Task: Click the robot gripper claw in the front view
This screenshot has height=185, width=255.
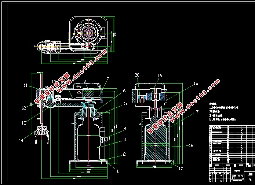Action: click(42, 134)
